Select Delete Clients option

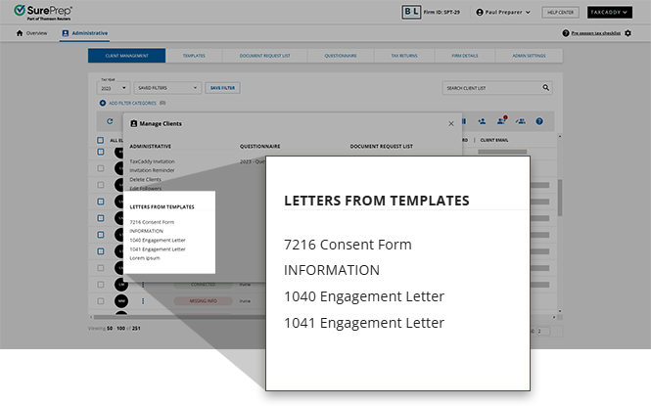[x=145, y=180]
